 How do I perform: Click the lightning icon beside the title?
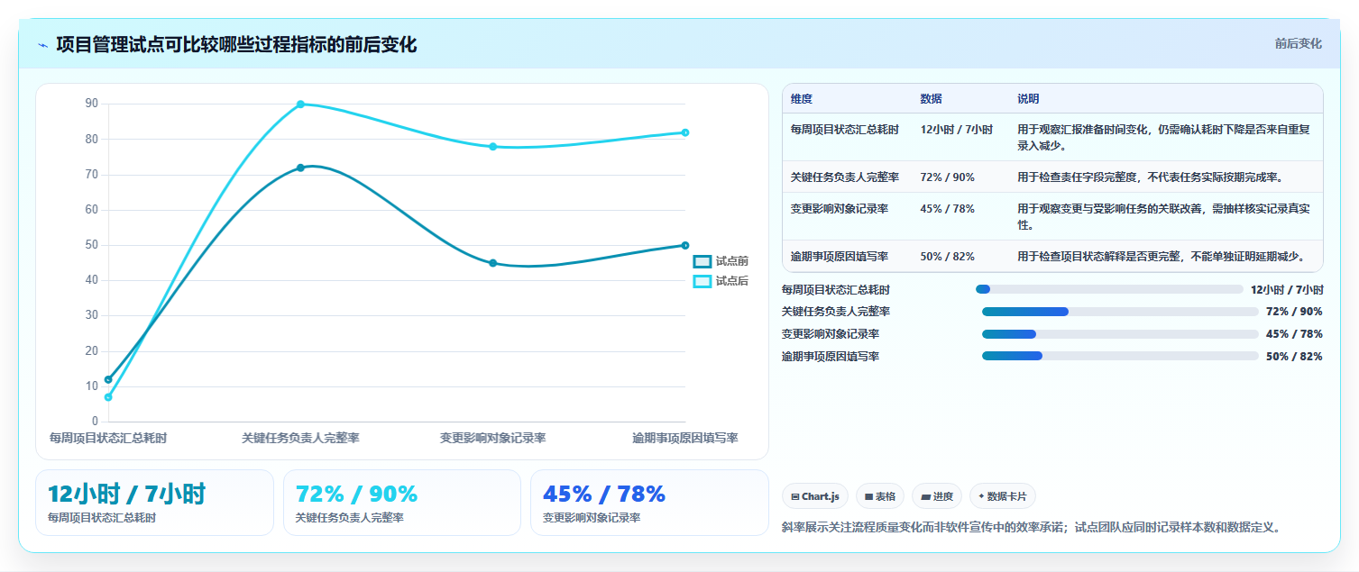coord(42,45)
